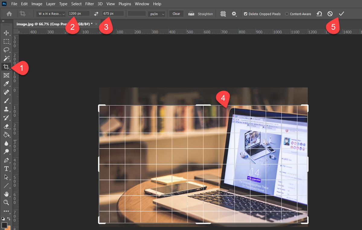This screenshot has height=230, width=362.
Task: Click the foreground color swatch
Action: [4, 225]
